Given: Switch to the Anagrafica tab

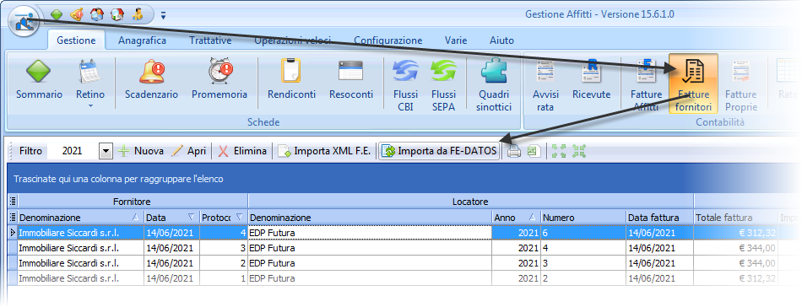Looking at the screenshot, I should (142, 40).
